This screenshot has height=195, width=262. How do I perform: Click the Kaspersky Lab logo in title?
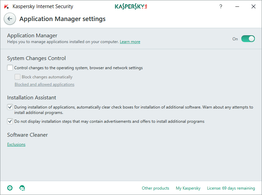coord(131,6)
